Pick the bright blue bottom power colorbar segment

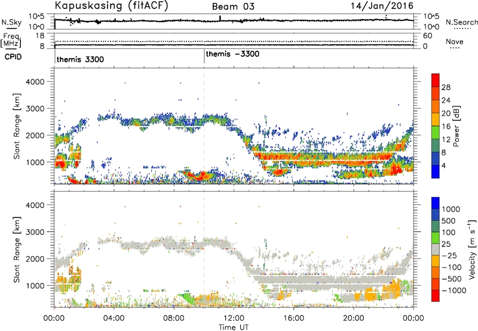[x=436, y=171]
